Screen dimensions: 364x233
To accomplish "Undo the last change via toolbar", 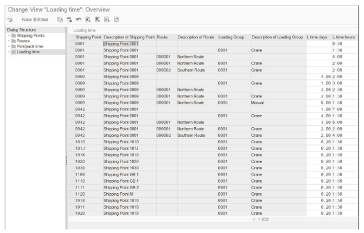I will coord(79,20).
